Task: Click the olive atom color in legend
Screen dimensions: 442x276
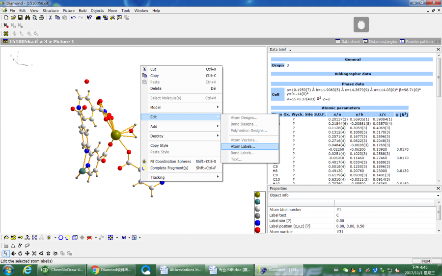Action: pos(257,194)
